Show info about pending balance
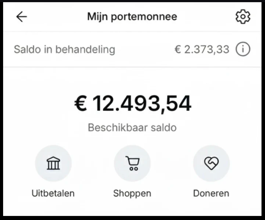Screen dimensions: 265x220 coord(243,50)
